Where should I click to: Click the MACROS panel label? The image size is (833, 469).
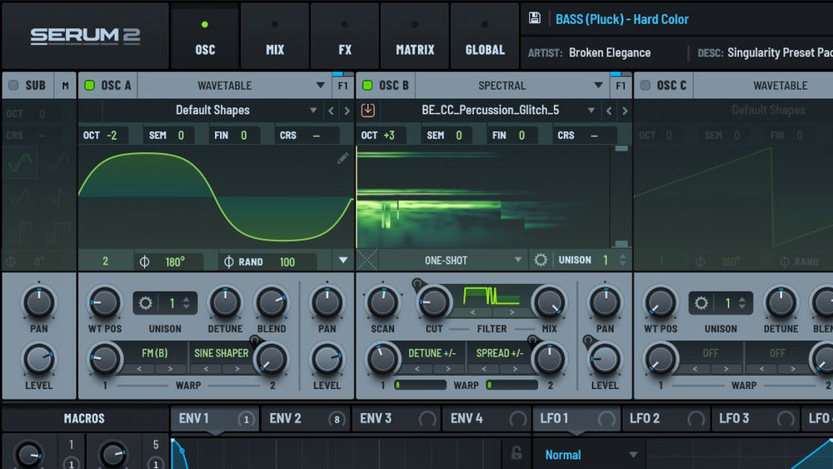tap(84, 418)
